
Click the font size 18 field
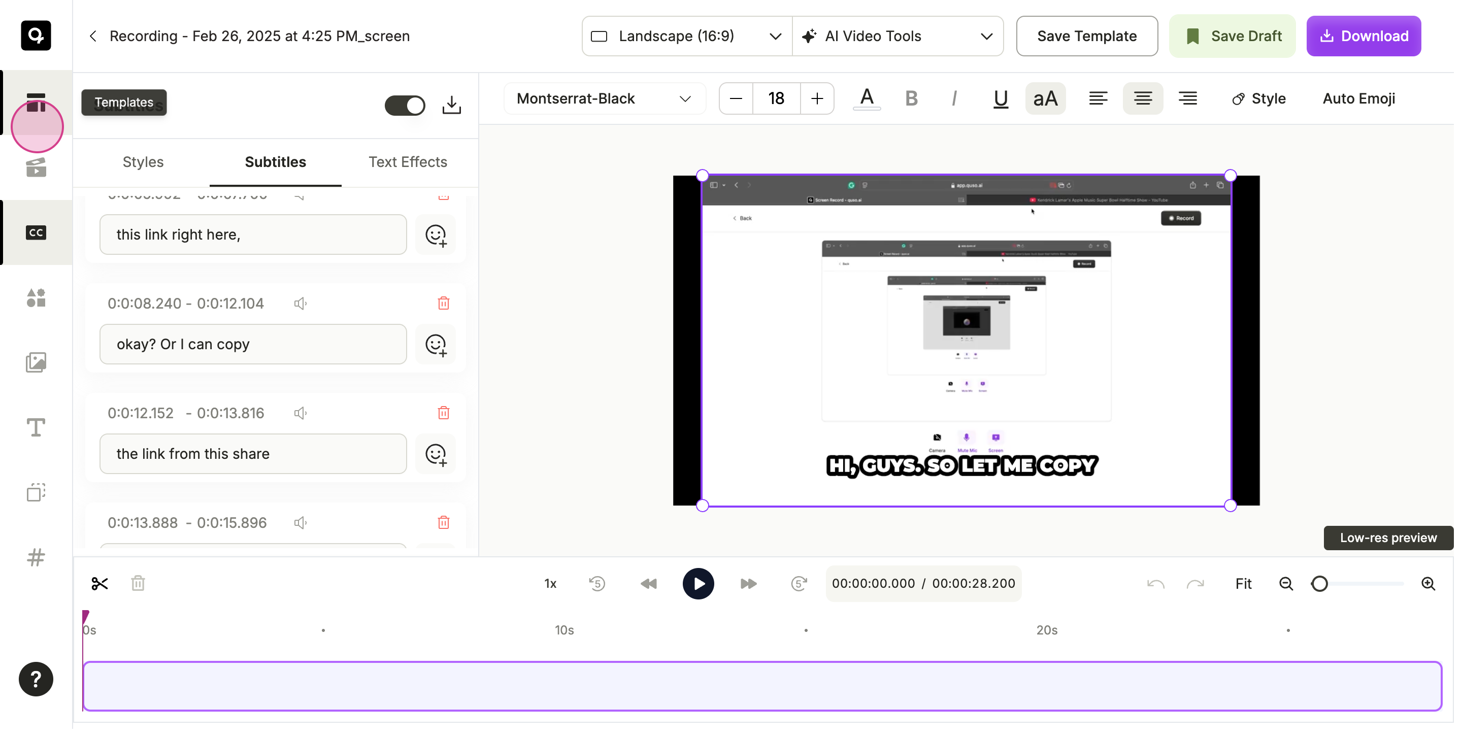click(776, 98)
